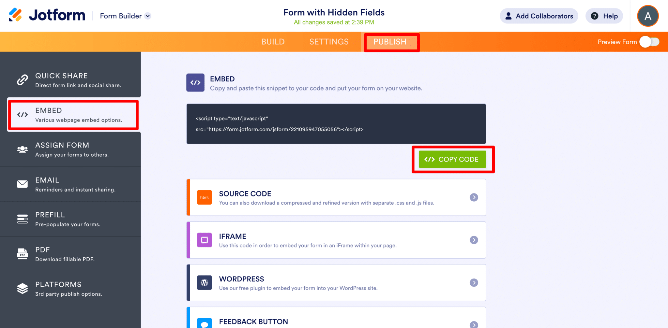Click the PDF download icon

(x=22, y=254)
